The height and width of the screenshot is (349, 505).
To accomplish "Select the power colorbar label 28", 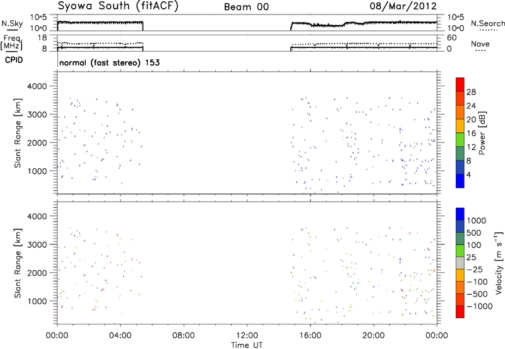I will tap(471, 92).
